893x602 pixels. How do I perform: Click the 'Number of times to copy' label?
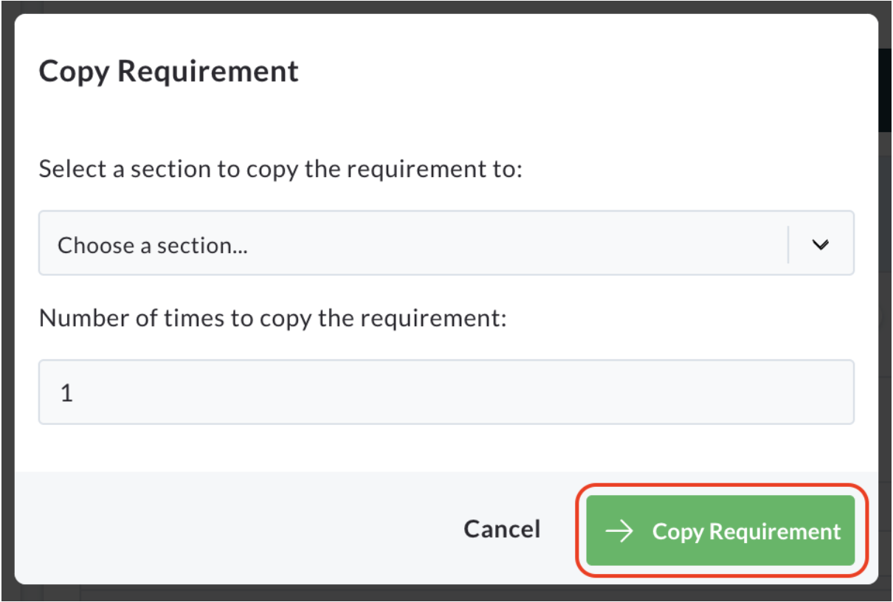point(273,318)
